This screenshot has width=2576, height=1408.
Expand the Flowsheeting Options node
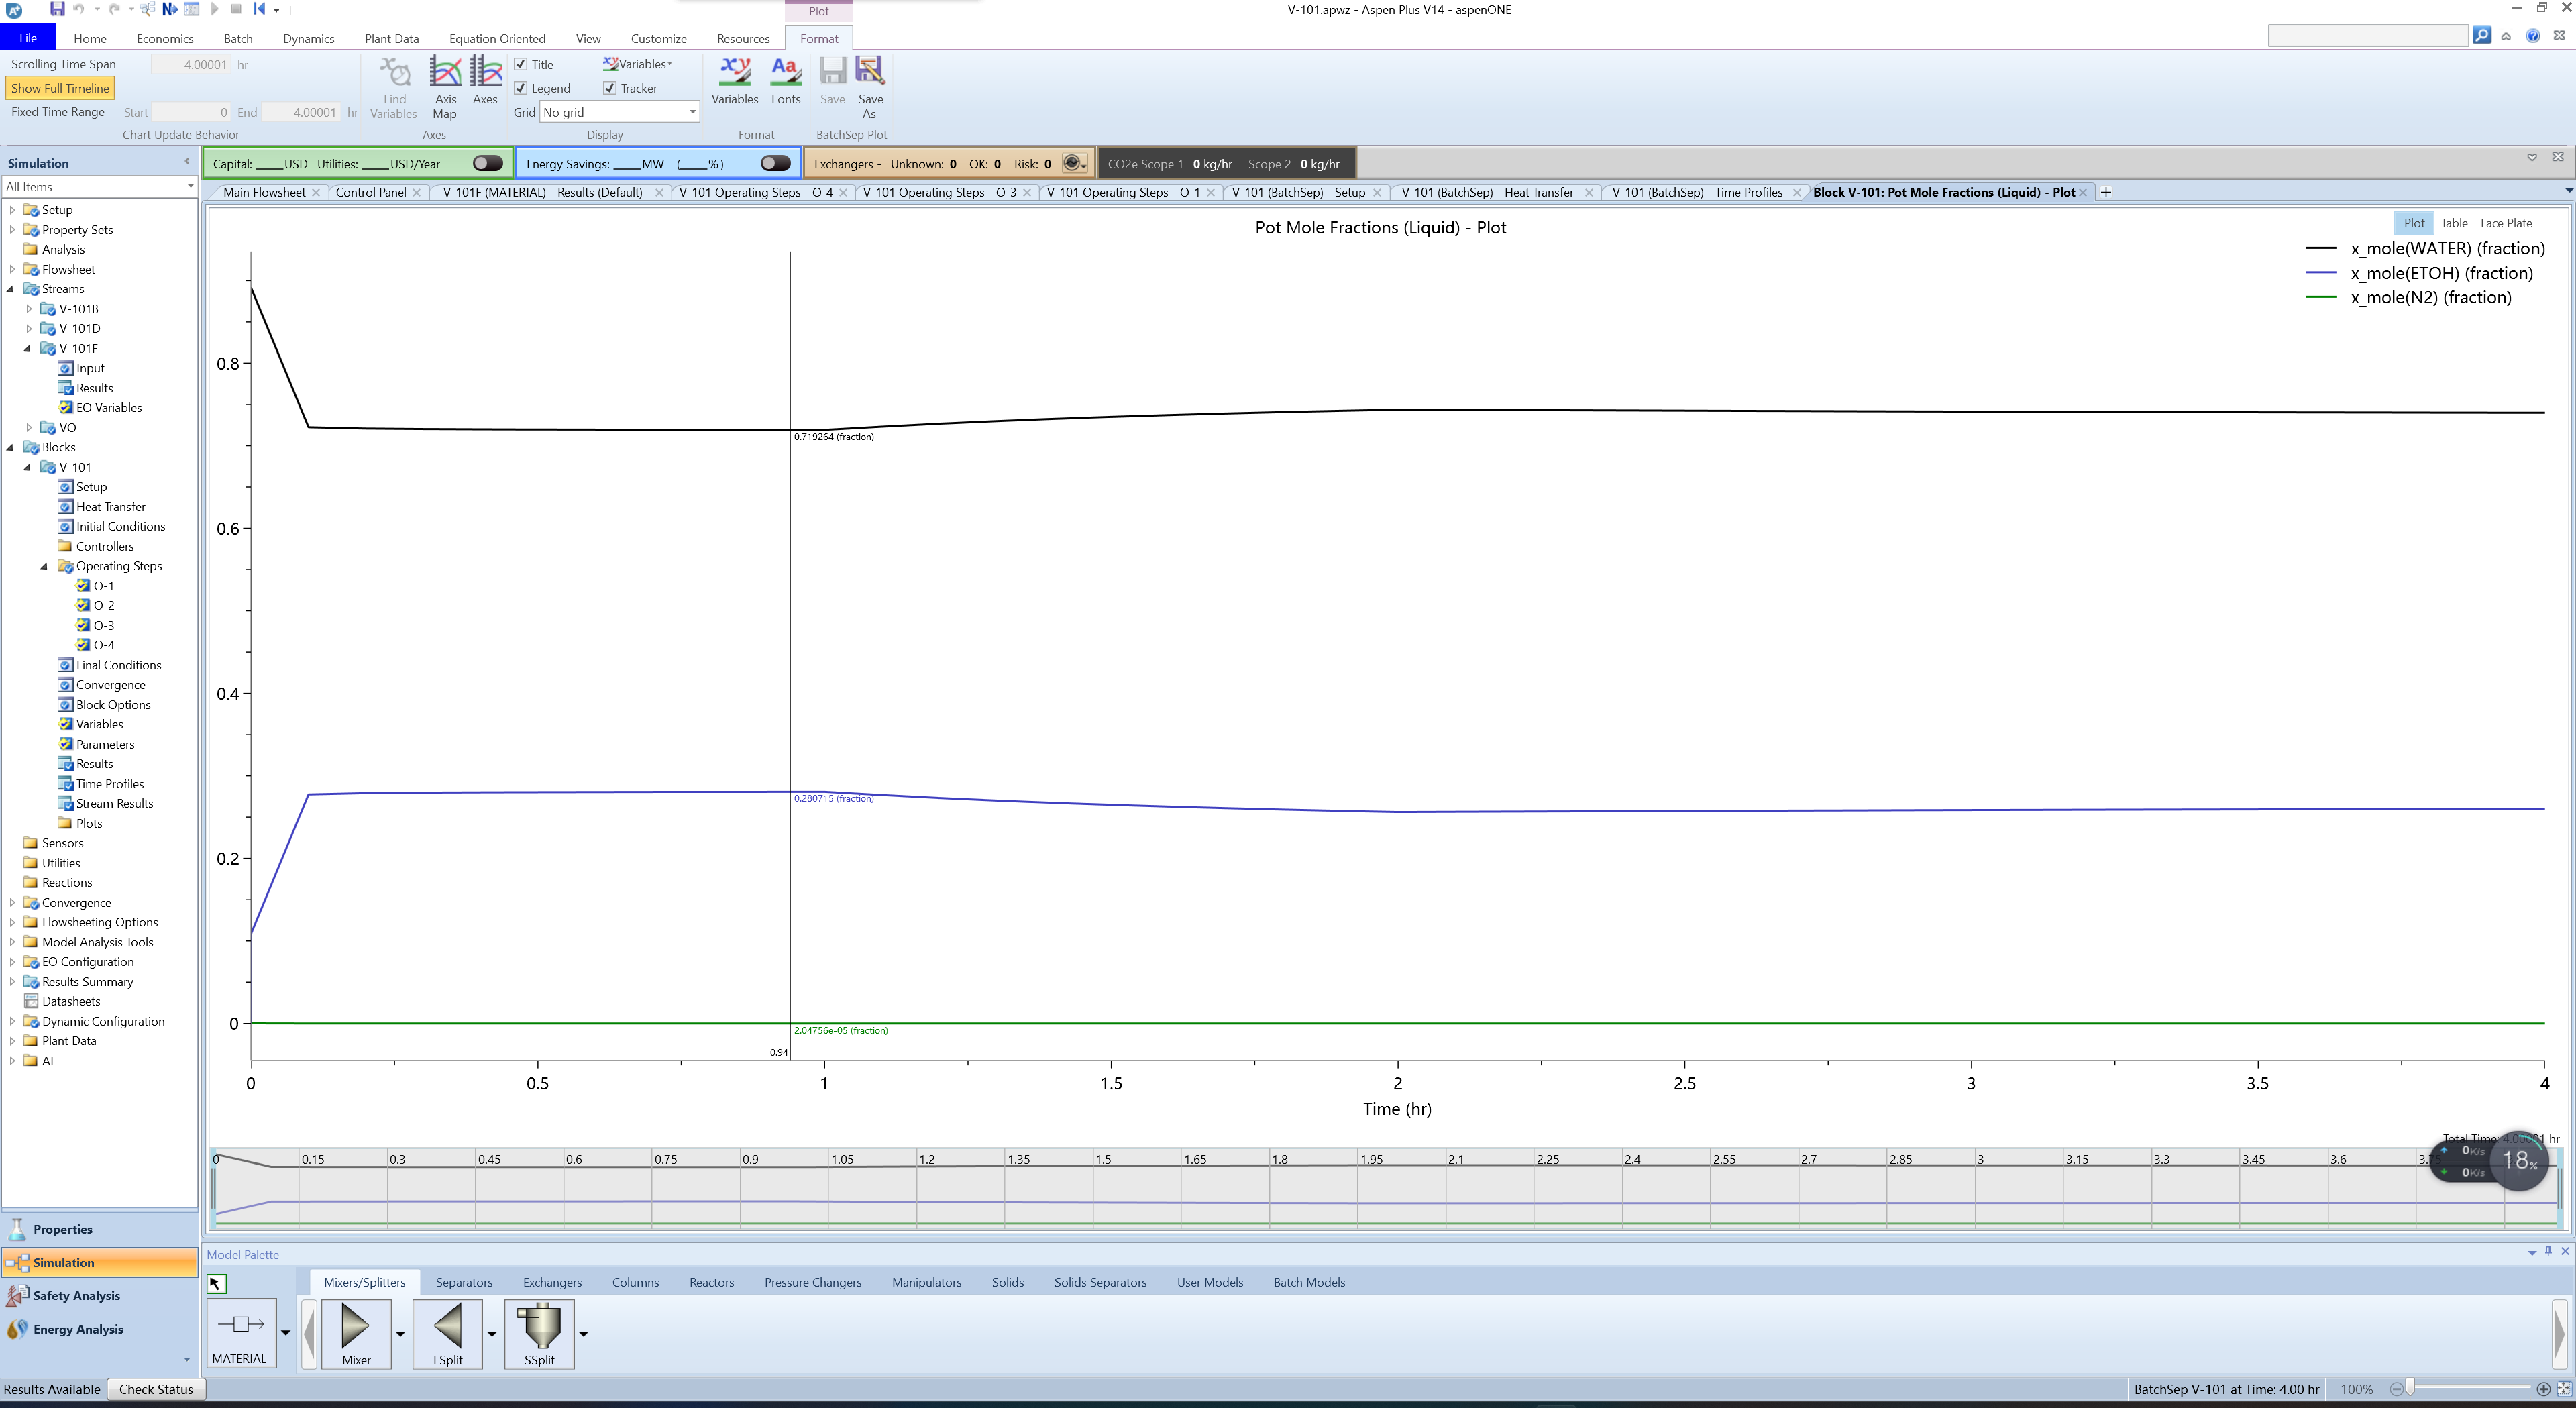(11, 922)
